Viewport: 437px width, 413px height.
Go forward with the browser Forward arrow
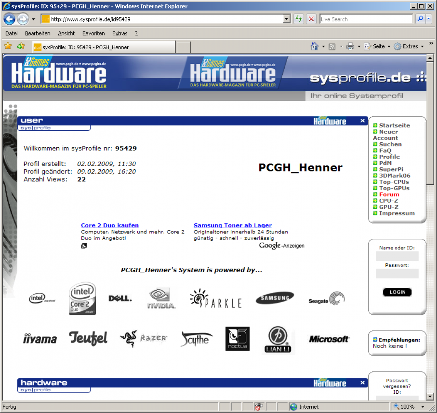(23, 19)
